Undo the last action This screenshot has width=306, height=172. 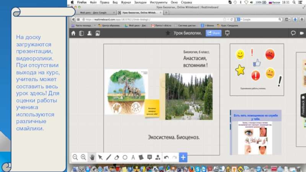click(166, 157)
